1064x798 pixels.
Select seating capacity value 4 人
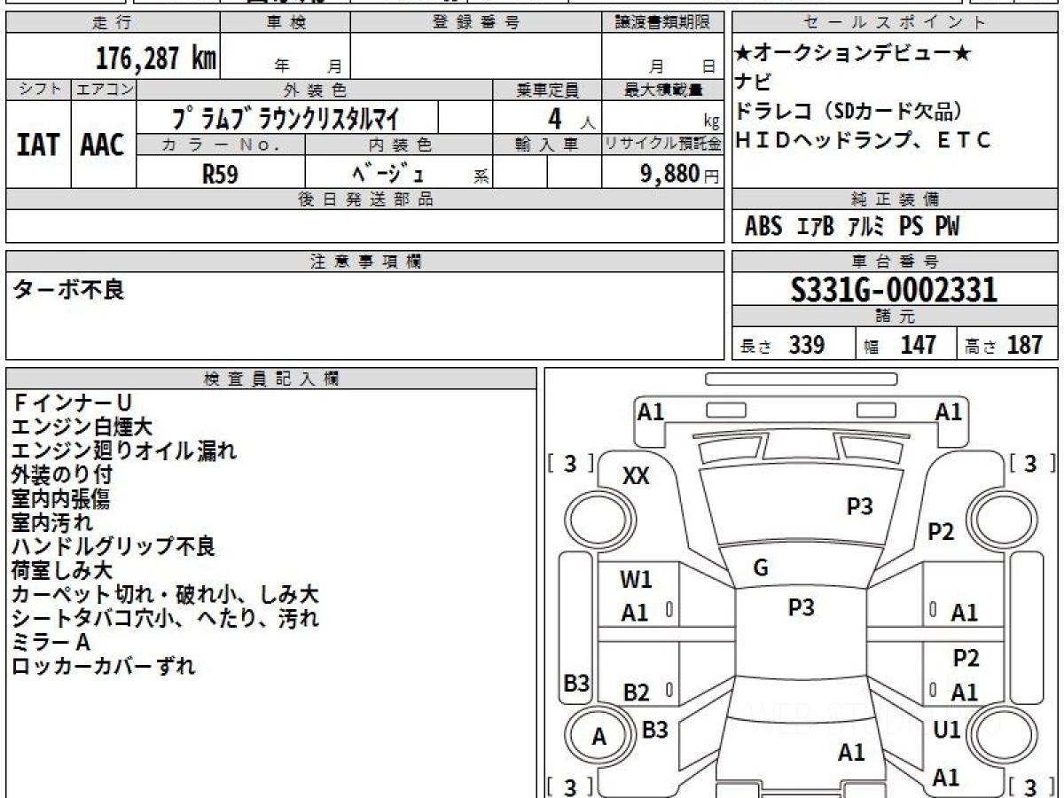(572, 118)
